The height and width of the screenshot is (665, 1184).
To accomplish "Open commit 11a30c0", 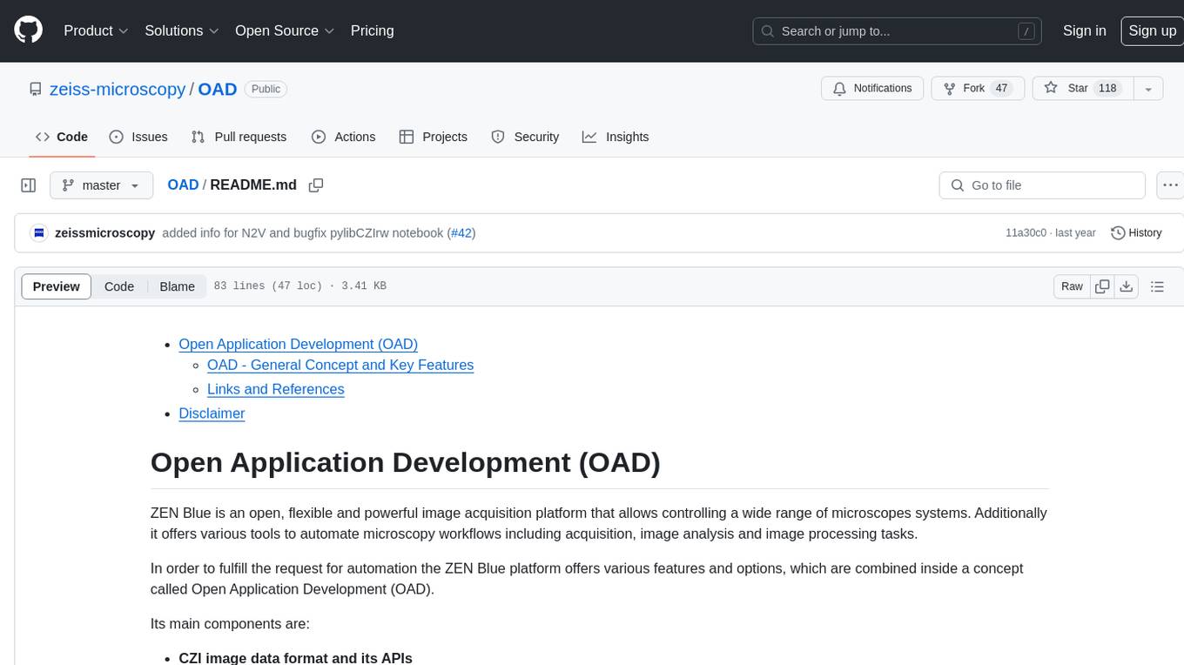I will point(1026,233).
